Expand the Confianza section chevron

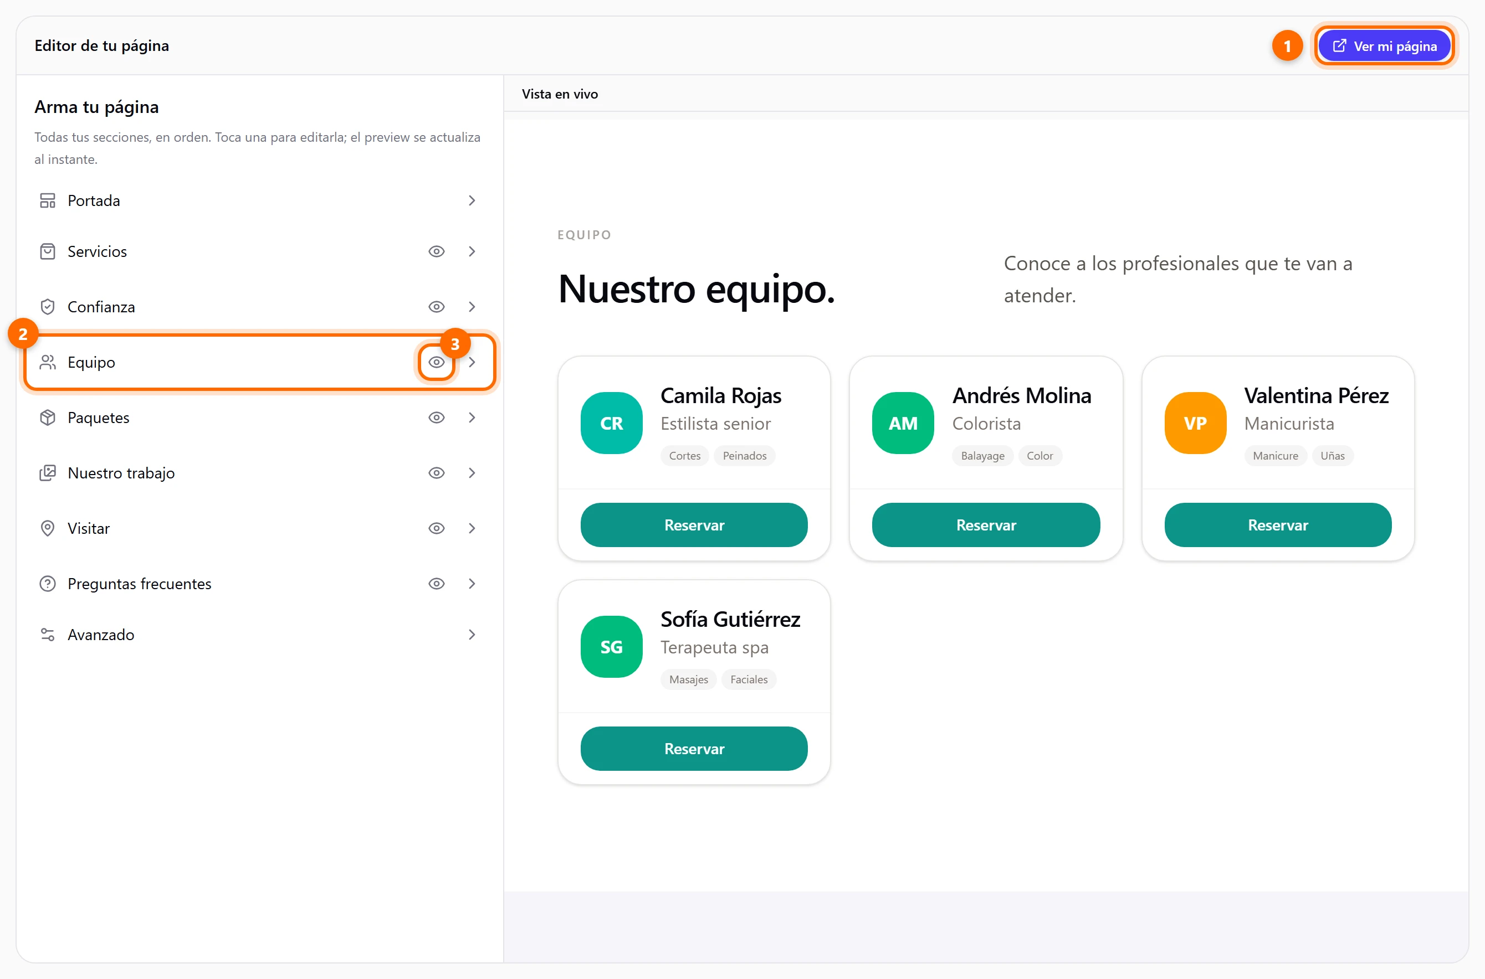472,307
